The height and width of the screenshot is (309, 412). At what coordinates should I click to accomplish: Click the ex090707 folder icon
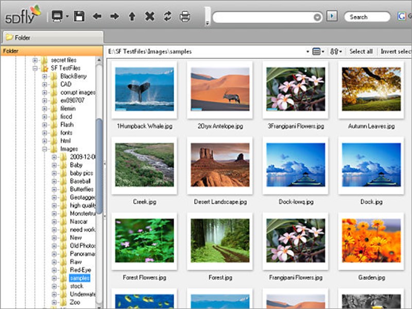pos(54,100)
